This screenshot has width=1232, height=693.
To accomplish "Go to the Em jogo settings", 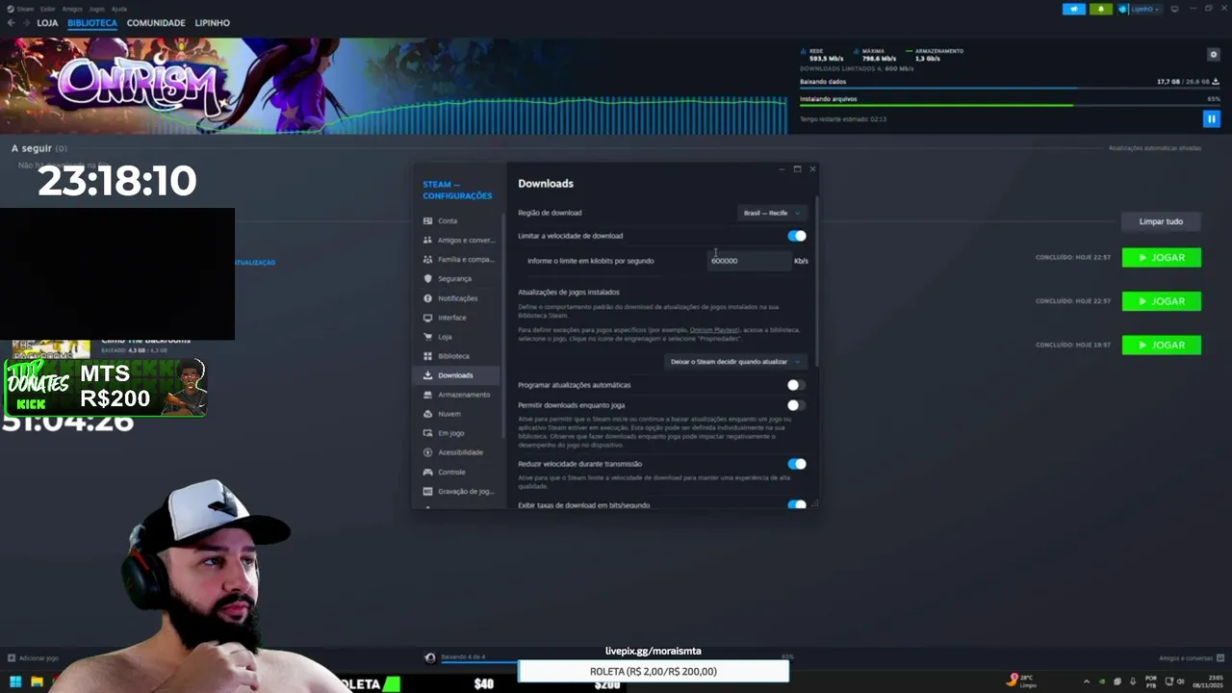I will point(456,432).
